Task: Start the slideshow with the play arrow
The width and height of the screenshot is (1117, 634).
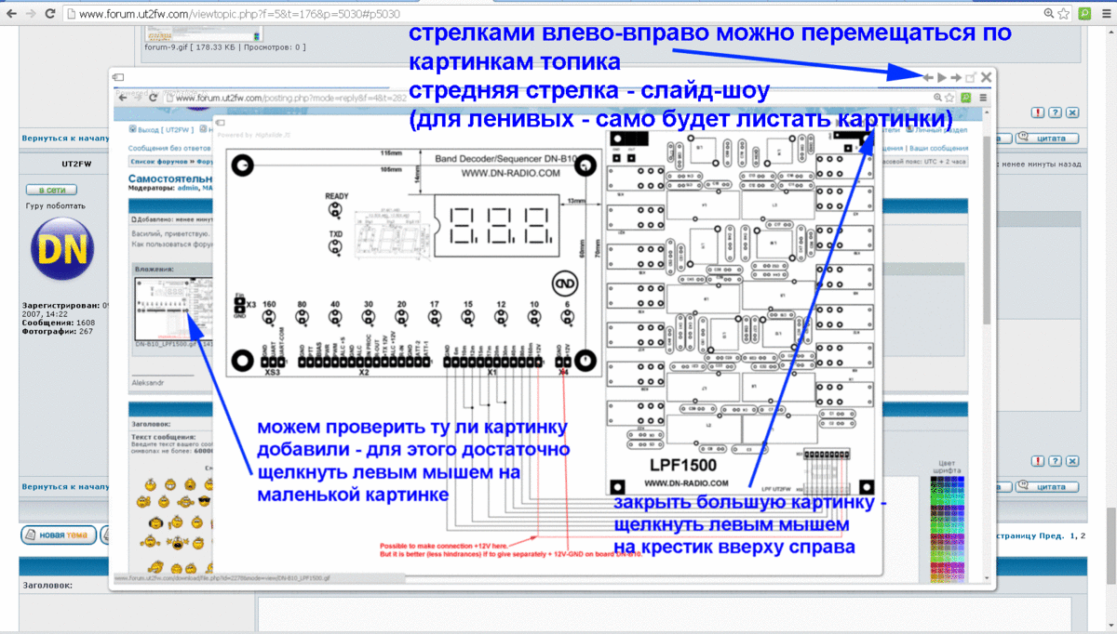Action: tap(941, 78)
